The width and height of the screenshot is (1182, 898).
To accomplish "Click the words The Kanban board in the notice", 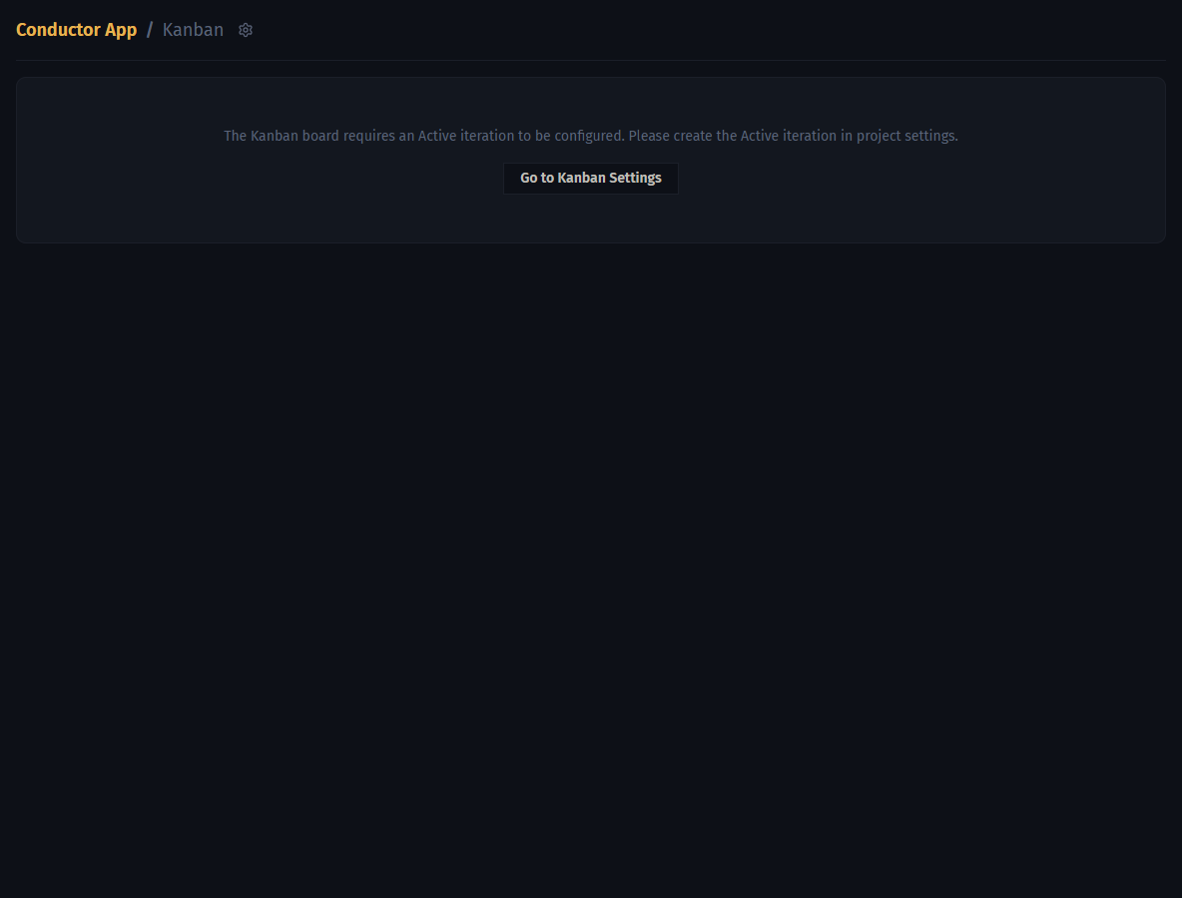I will click(282, 136).
